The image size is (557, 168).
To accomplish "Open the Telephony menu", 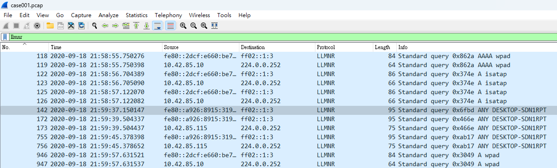I will point(168,15).
